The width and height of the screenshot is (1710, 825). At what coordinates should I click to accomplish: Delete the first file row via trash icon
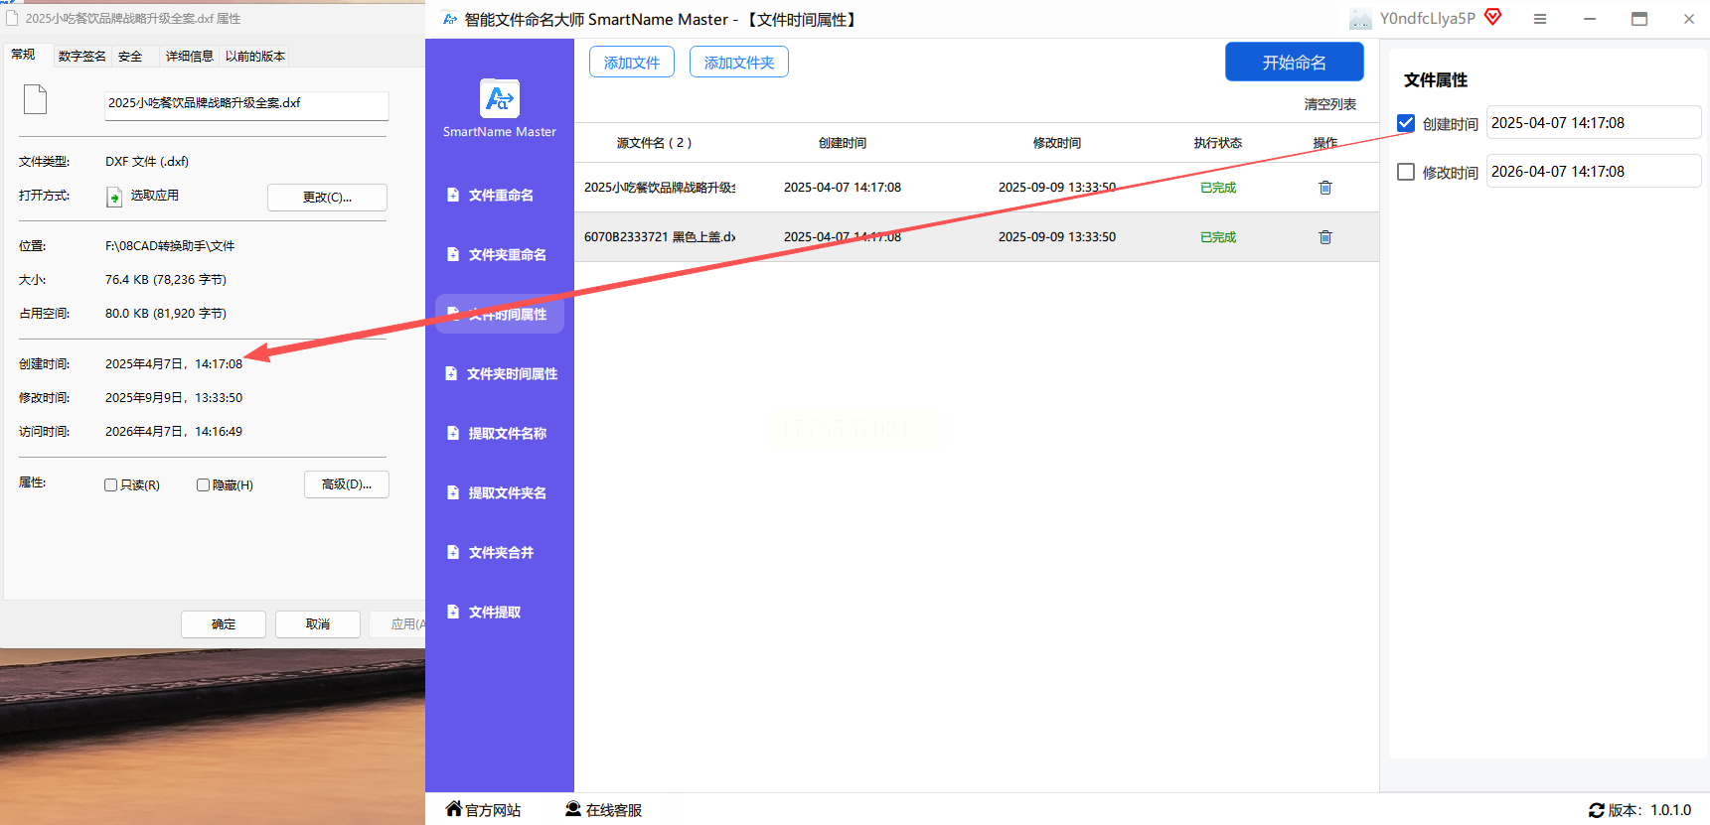[x=1324, y=188]
